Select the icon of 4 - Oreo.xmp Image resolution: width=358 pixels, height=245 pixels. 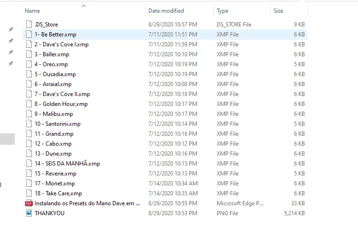(x=29, y=64)
